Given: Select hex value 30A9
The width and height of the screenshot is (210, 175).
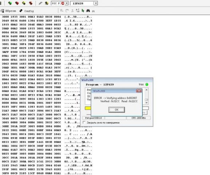Looking at the screenshot, I should coord(14,110).
